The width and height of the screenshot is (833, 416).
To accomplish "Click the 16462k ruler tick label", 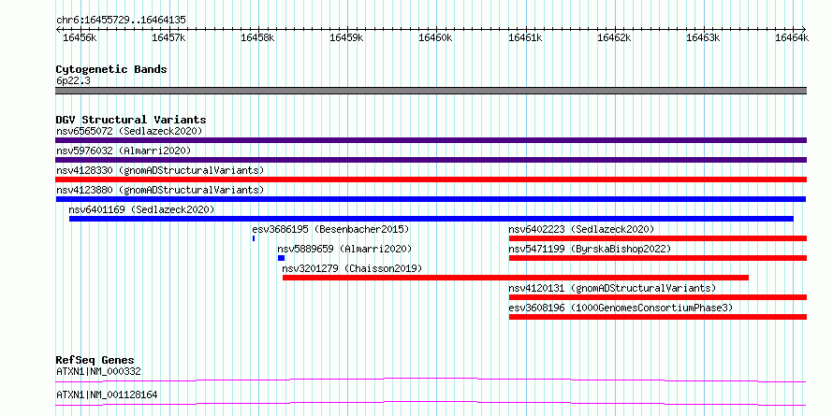I will coord(615,37).
